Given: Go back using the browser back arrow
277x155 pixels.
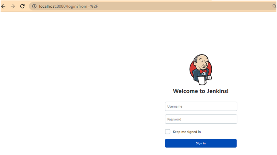Looking at the screenshot, I should pyautogui.click(x=3, y=6).
